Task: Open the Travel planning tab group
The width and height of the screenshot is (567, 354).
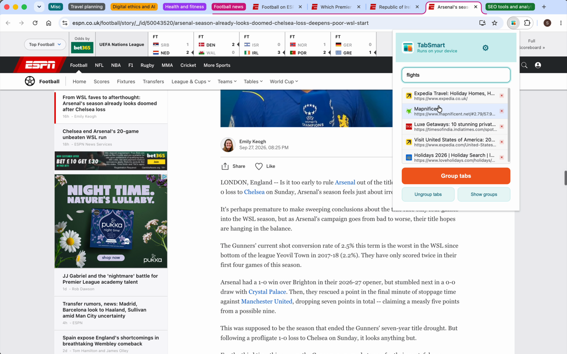Action: tap(87, 7)
